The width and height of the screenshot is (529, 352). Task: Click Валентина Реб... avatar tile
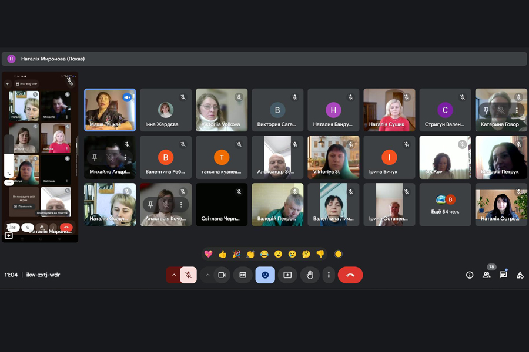[x=166, y=157]
